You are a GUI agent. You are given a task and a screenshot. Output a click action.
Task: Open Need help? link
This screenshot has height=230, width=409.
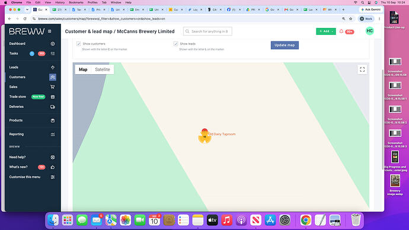(17, 157)
